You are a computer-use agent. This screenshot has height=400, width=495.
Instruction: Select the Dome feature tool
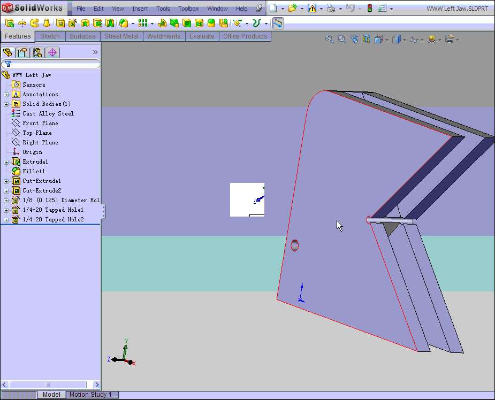211,23
